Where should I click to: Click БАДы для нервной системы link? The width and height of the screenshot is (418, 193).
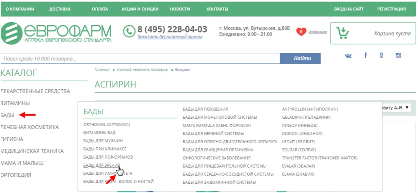click(x=213, y=134)
